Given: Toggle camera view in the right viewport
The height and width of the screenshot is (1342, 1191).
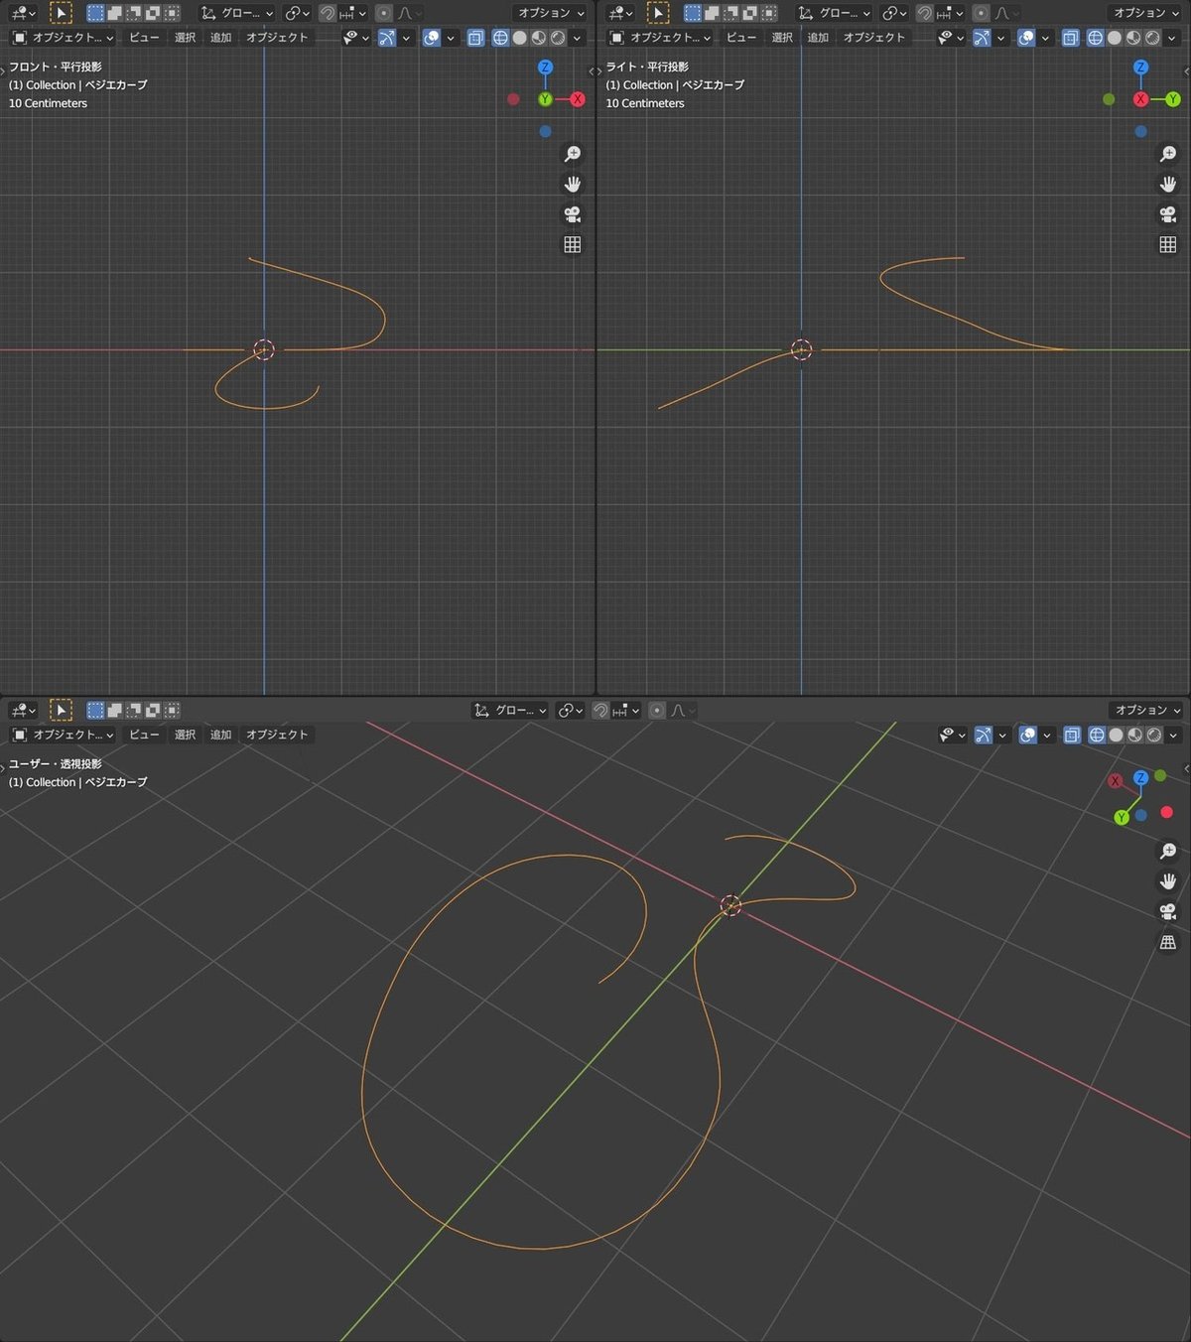Looking at the screenshot, I should coord(1168,214).
